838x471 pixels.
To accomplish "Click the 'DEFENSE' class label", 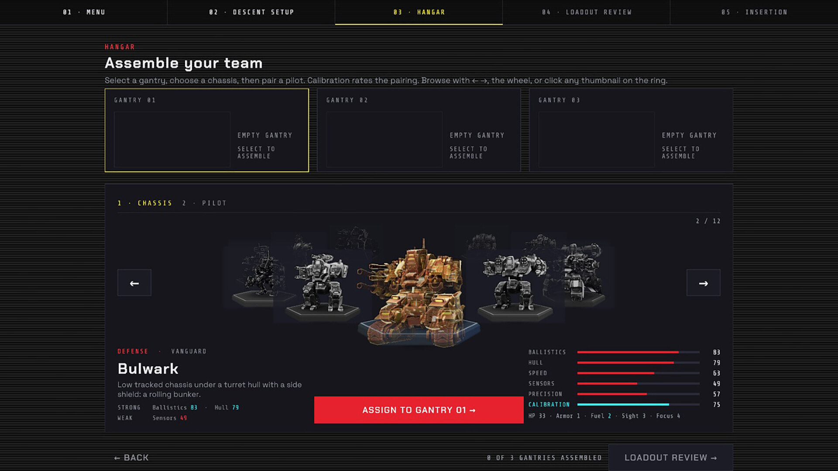I will (x=133, y=352).
